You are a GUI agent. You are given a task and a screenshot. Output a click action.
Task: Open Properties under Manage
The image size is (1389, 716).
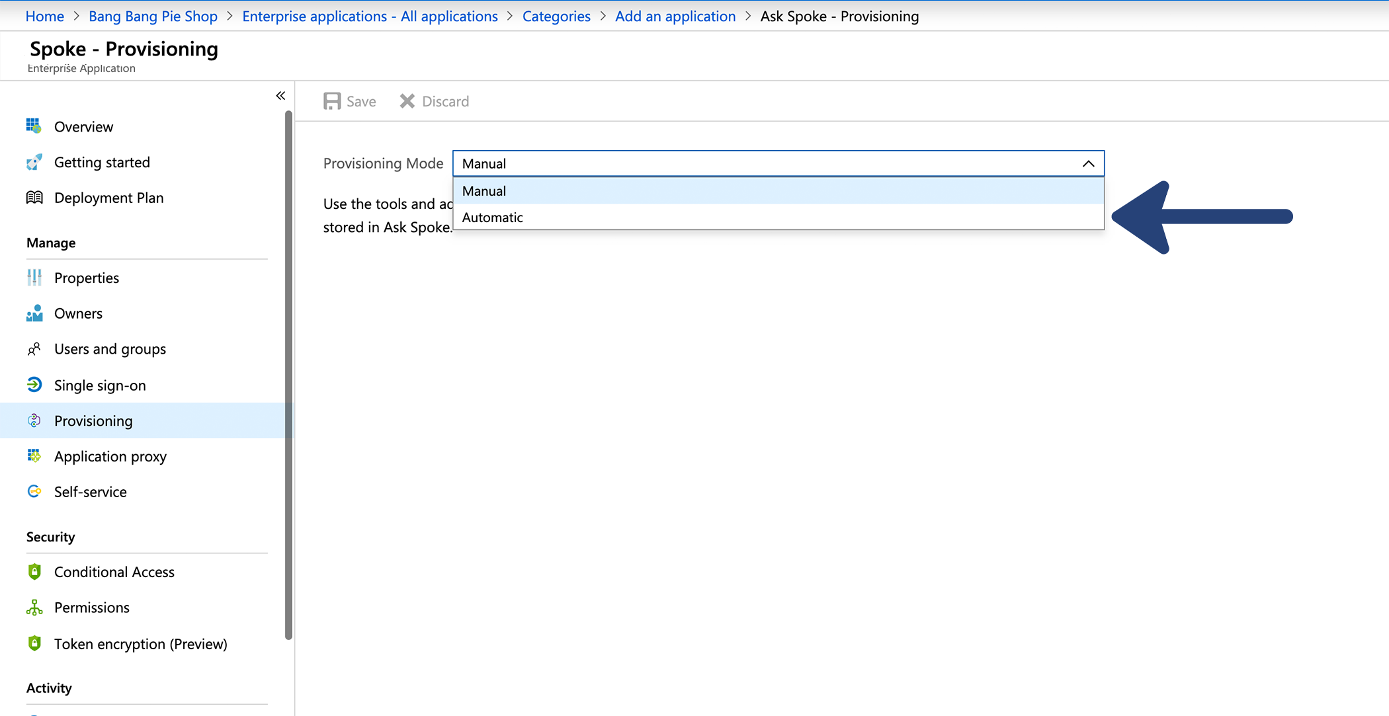pyautogui.click(x=87, y=278)
